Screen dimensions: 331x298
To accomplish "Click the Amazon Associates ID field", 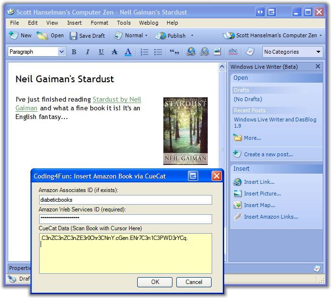I will tap(126, 200).
